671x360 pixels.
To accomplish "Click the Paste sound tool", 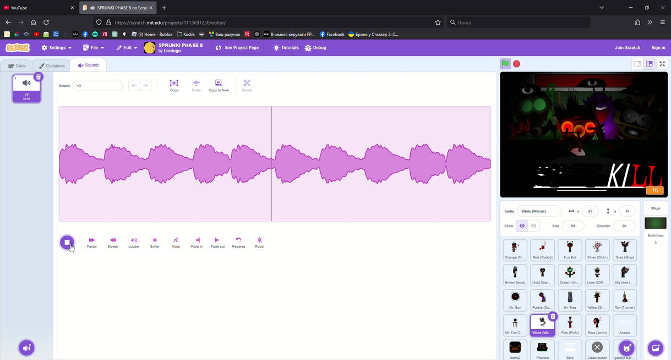I will [196, 86].
